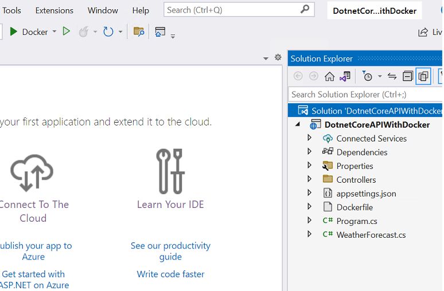The image size is (444, 291).
Task: Click the Learn Your IDE tools icon
Action: 170,171
